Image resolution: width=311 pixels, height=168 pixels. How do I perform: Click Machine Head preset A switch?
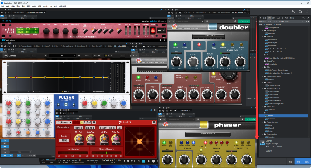(x=94, y=31)
